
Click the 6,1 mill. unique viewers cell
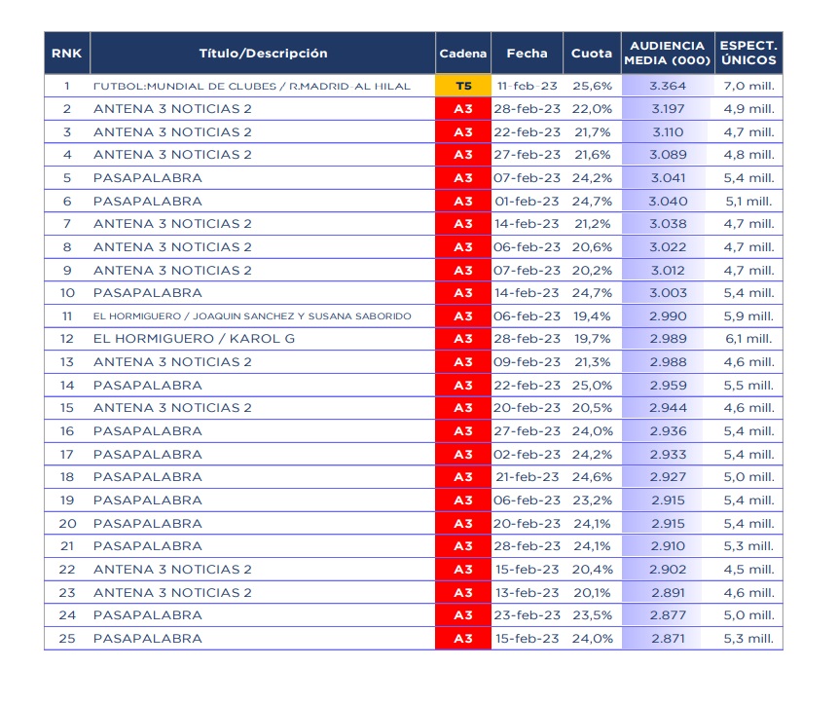tap(748, 339)
